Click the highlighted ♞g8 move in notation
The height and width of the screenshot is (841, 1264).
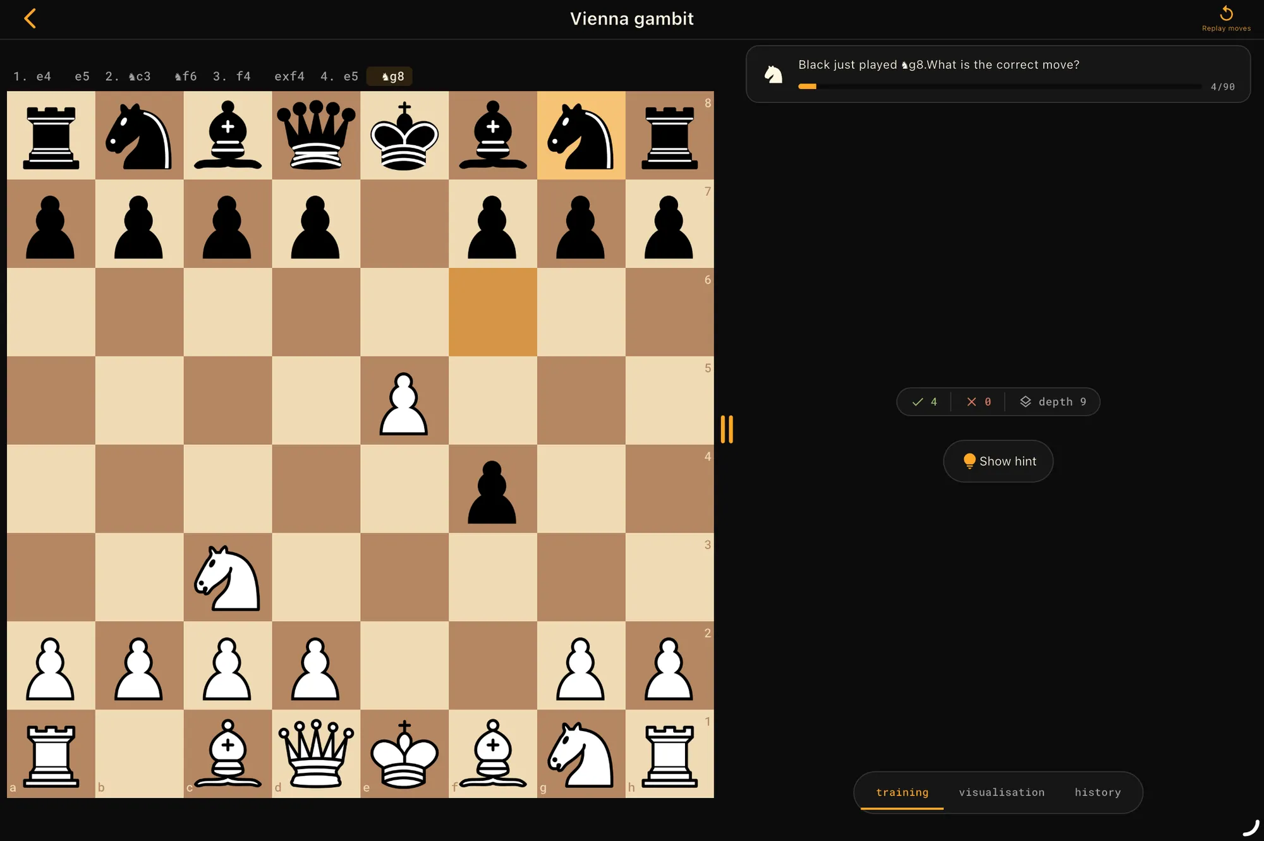click(x=390, y=76)
